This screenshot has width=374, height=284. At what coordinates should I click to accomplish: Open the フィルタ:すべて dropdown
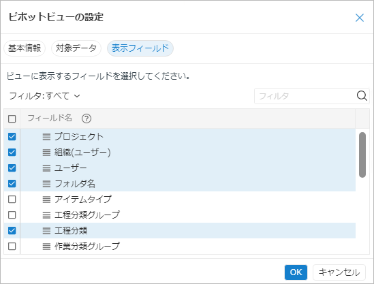click(x=44, y=96)
